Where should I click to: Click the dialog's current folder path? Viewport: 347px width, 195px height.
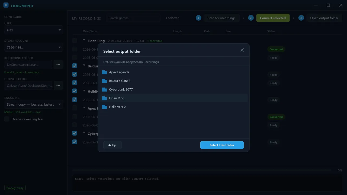131,62
